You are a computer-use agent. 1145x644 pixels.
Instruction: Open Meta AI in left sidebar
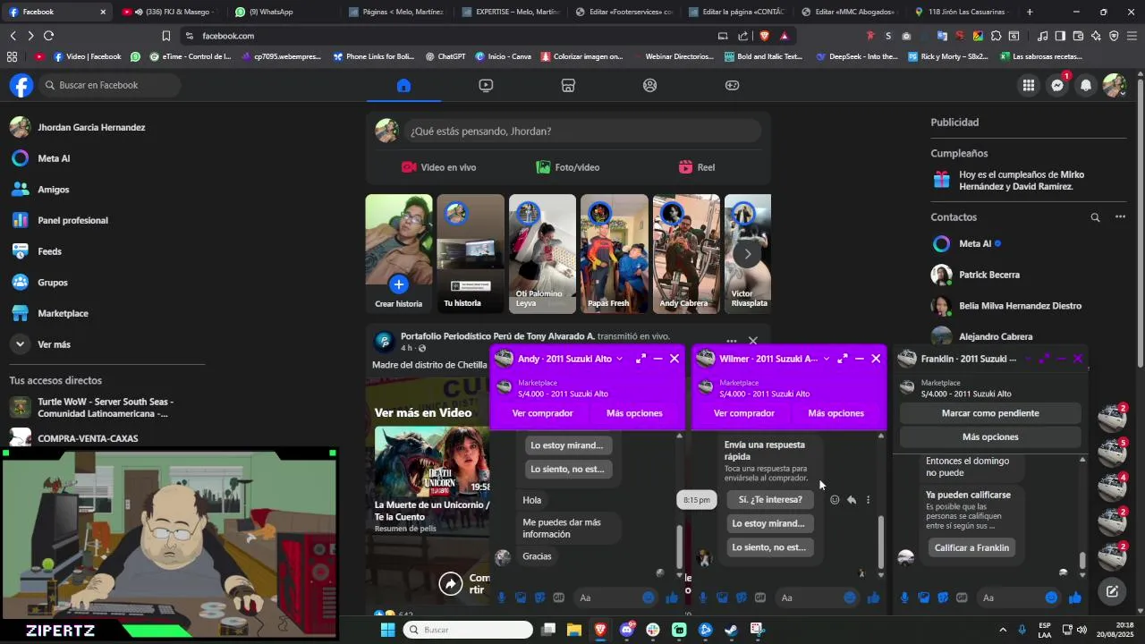tap(54, 158)
